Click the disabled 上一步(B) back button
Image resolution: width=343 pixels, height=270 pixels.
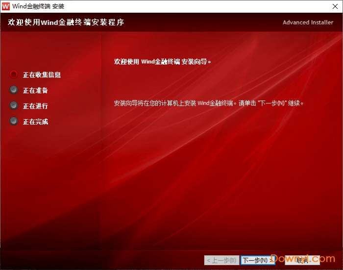pyautogui.click(x=221, y=260)
